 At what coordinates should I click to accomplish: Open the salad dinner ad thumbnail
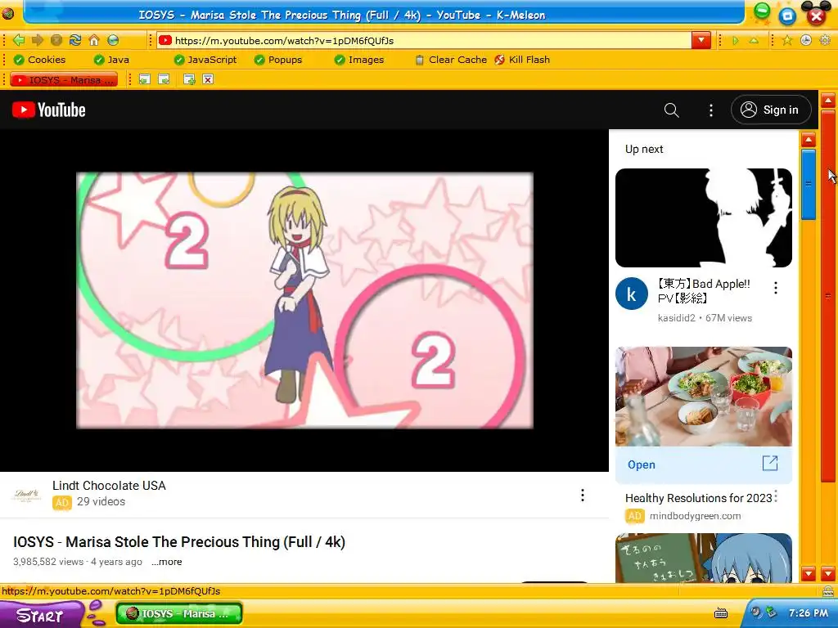coord(703,397)
